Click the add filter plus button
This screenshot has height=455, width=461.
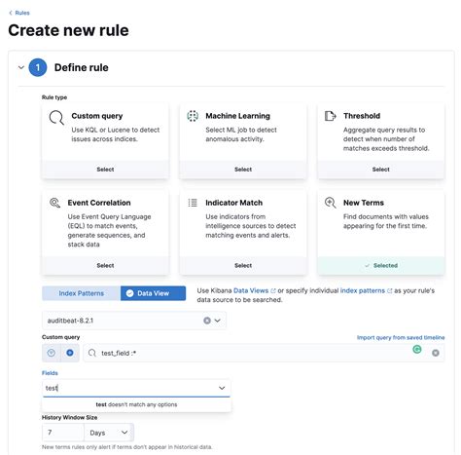[70, 353]
